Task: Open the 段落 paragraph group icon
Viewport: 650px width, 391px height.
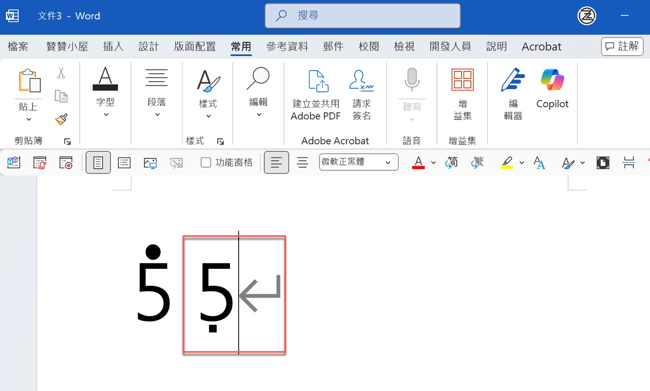Action: (x=156, y=78)
